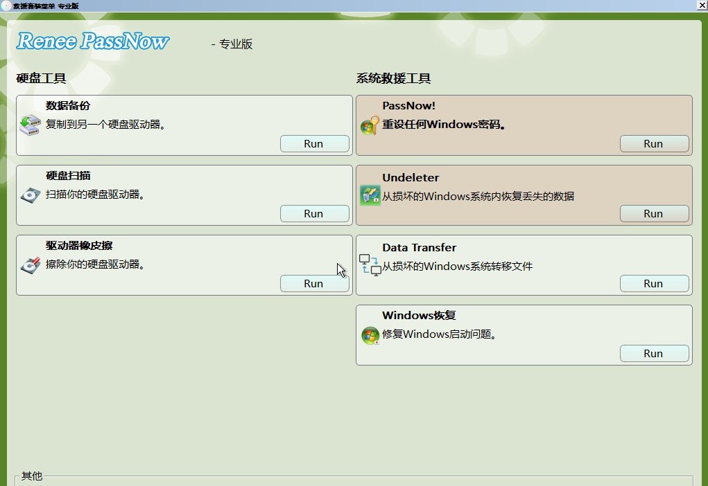Close the Renee PassNow window
This screenshot has width=708, height=486.
(702, 5)
